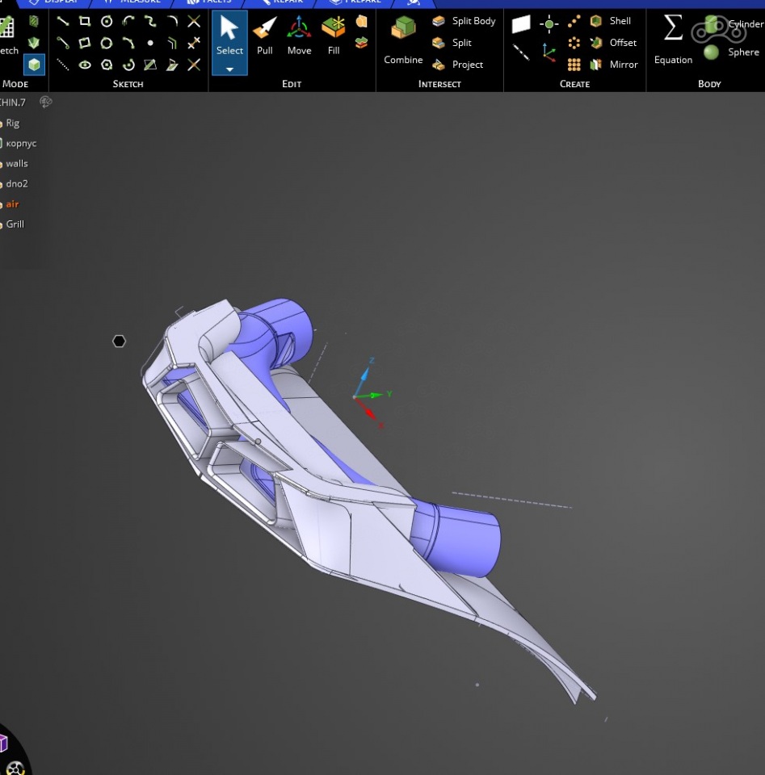This screenshot has height=775, width=765.
Task: Click the Fill tool icon
Action: pyautogui.click(x=334, y=36)
